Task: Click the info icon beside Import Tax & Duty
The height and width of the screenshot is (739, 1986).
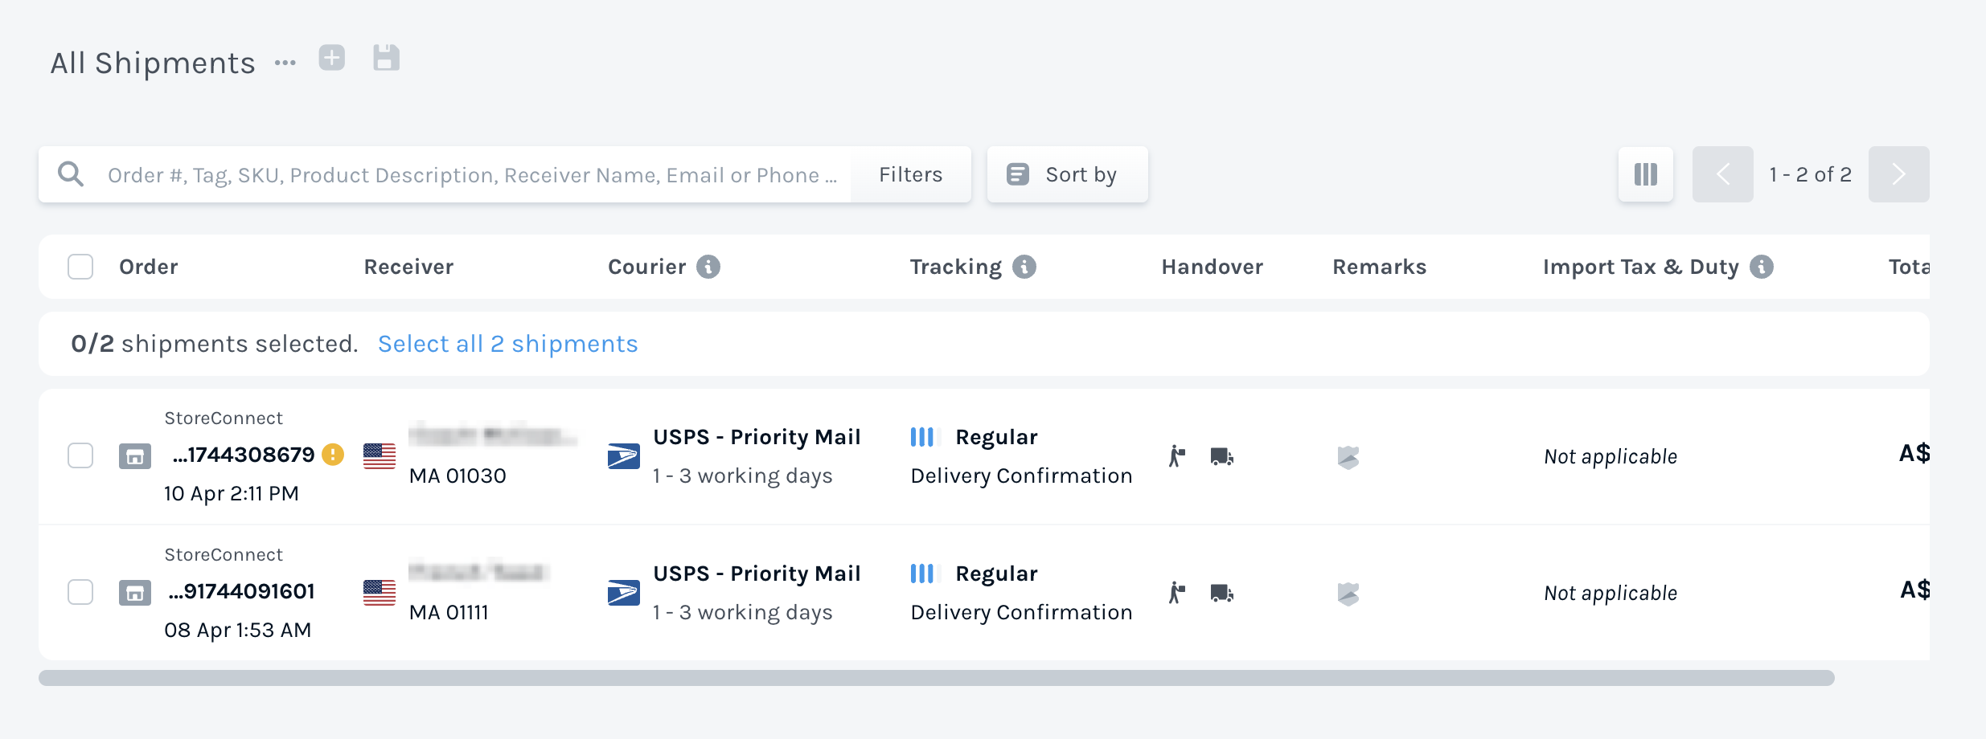Action: pos(1761,266)
